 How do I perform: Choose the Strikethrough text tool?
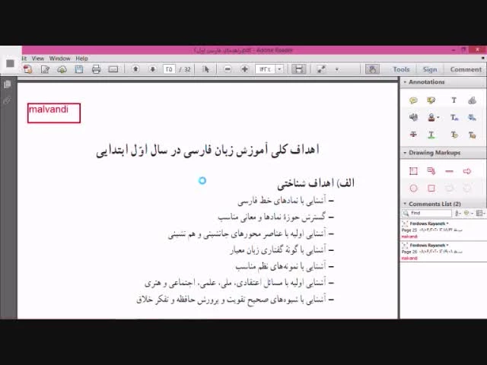[x=413, y=135]
